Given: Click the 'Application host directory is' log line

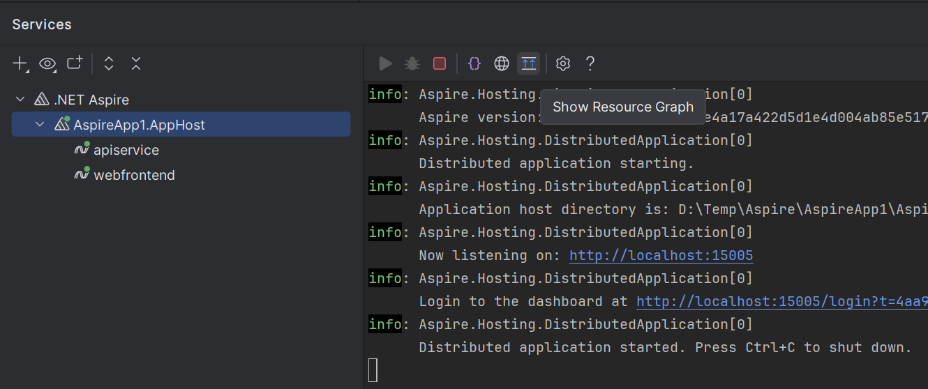Looking at the screenshot, I should tap(673, 209).
